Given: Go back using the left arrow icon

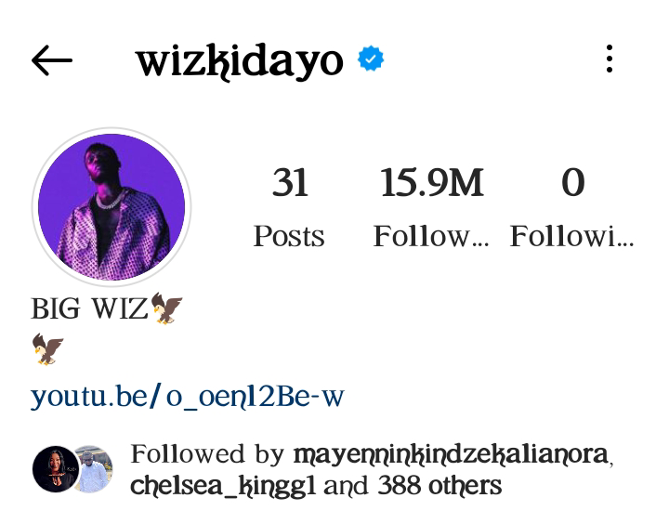Looking at the screenshot, I should point(52,60).
